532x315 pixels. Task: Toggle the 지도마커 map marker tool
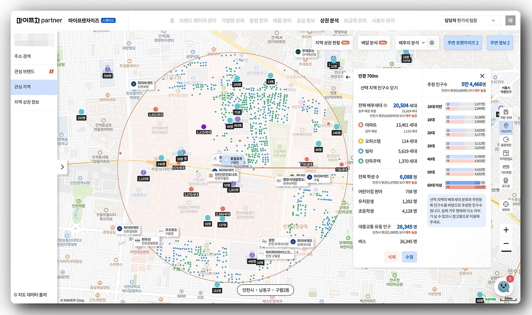506,128
